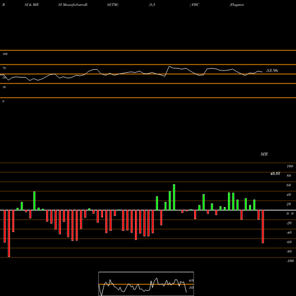Click the MR axis label 100
Image resolution: width=296 pixels, height=296 pixels.
(290, 166)
